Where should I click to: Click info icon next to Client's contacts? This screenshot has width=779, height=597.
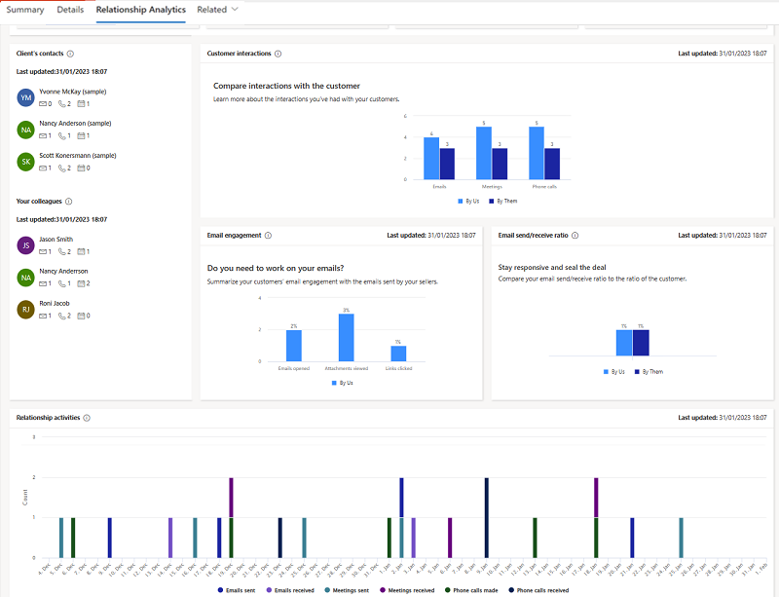point(71,55)
